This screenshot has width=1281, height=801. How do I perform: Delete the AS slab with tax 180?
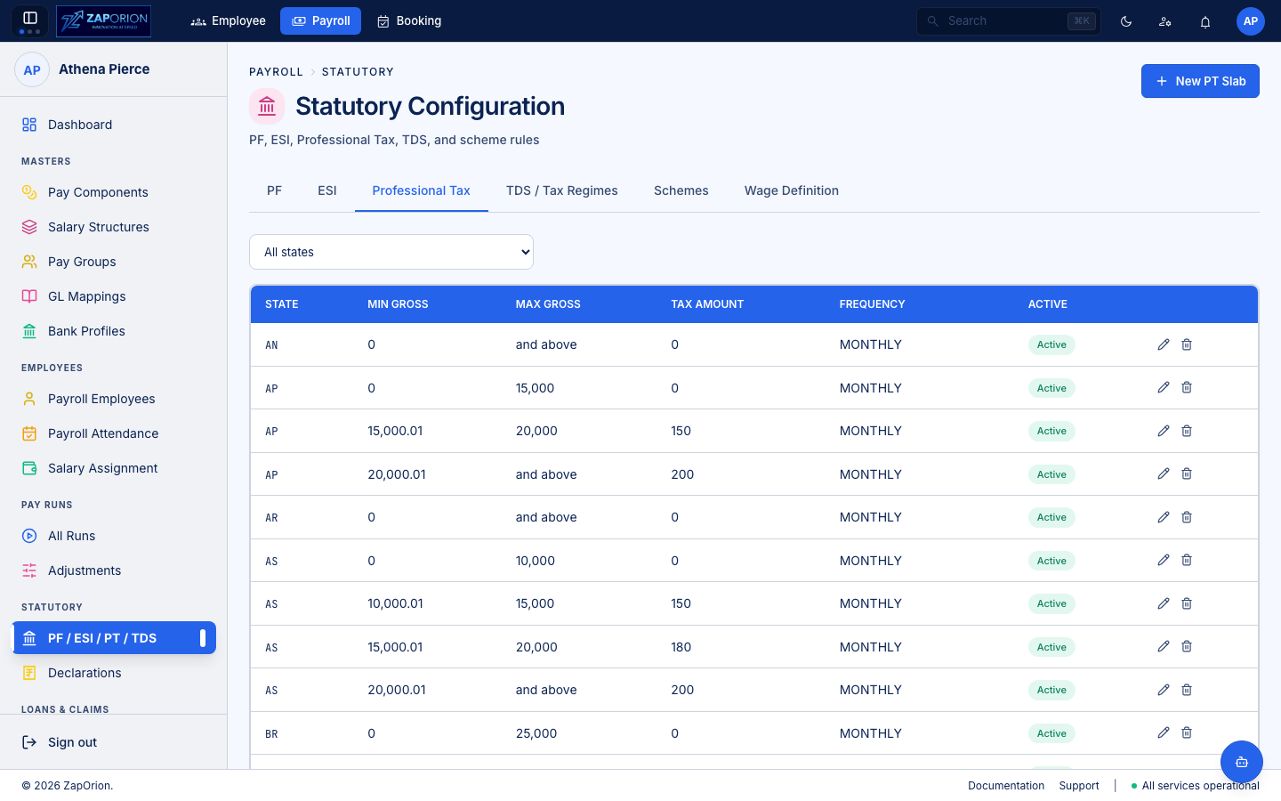click(x=1187, y=646)
